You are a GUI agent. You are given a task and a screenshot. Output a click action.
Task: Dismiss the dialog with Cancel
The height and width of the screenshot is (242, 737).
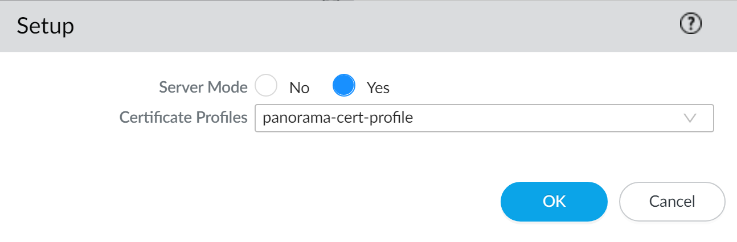(x=672, y=202)
